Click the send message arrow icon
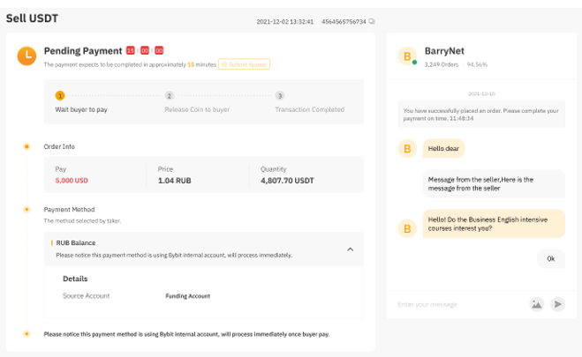 click(557, 304)
